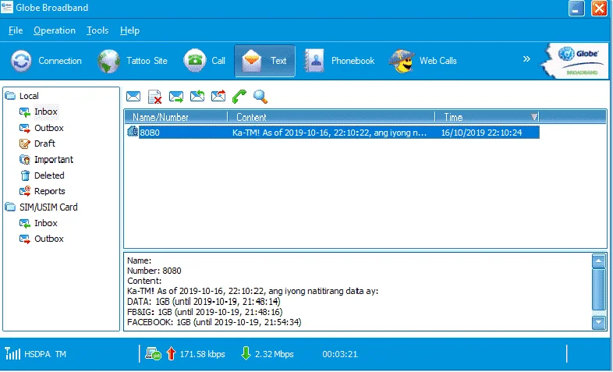The image size is (613, 372).
Task: Click the application icon in title bar
Action: [x=7, y=8]
